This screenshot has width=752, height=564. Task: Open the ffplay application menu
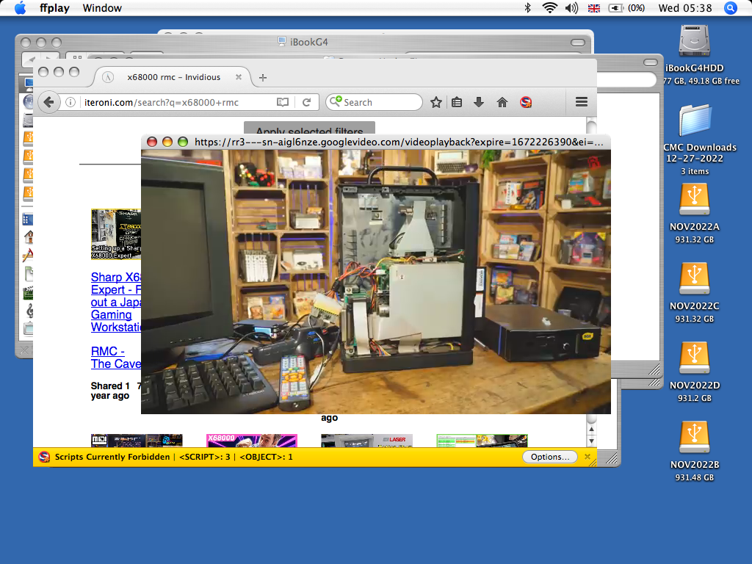click(54, 8)
